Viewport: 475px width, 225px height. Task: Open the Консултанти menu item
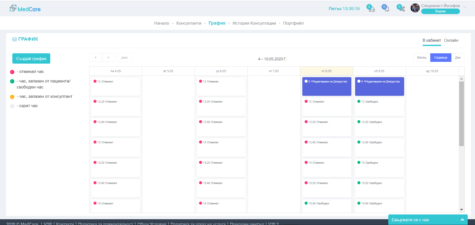(189, 23)
